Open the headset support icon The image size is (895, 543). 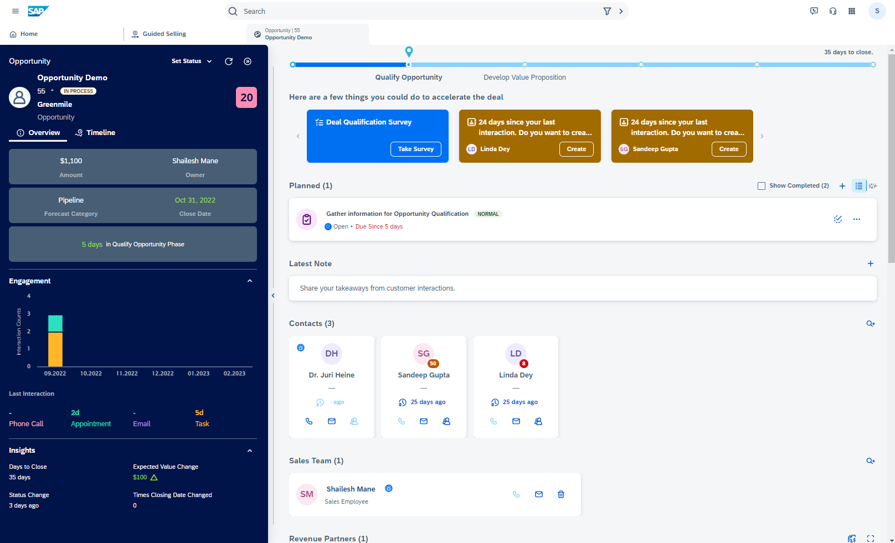coord(833,11)
